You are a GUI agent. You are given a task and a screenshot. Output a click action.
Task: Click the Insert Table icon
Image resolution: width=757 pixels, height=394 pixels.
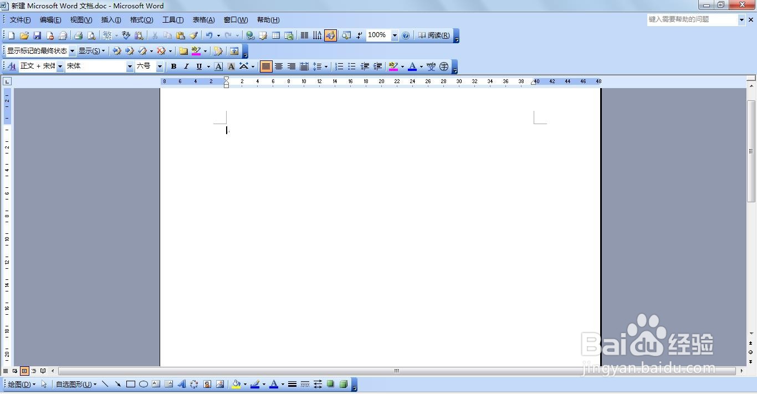(x=276, y=35)
